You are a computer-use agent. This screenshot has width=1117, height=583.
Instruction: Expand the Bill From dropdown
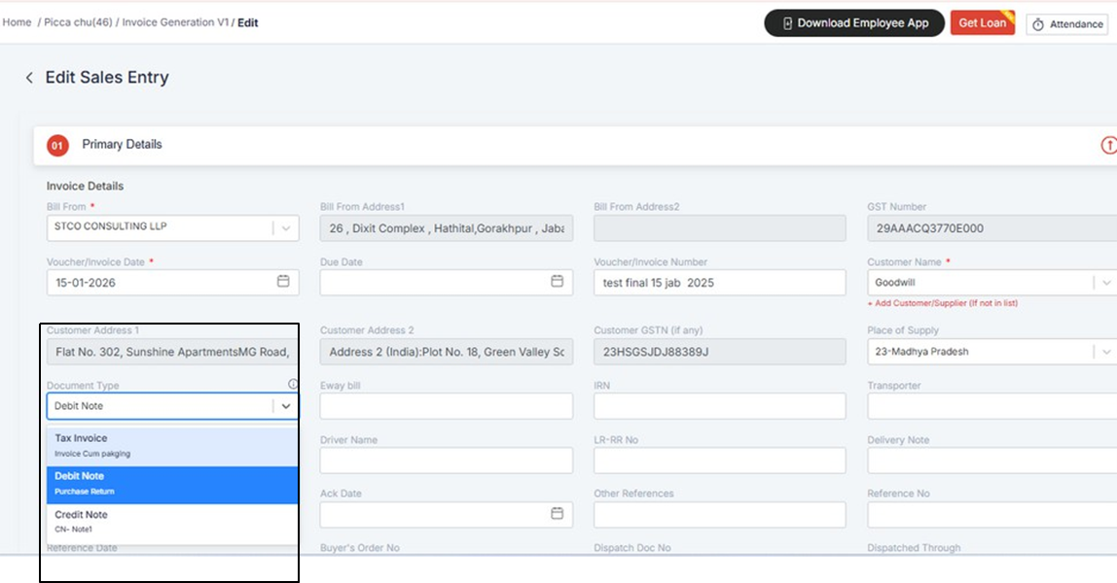[x=286, y=228]
